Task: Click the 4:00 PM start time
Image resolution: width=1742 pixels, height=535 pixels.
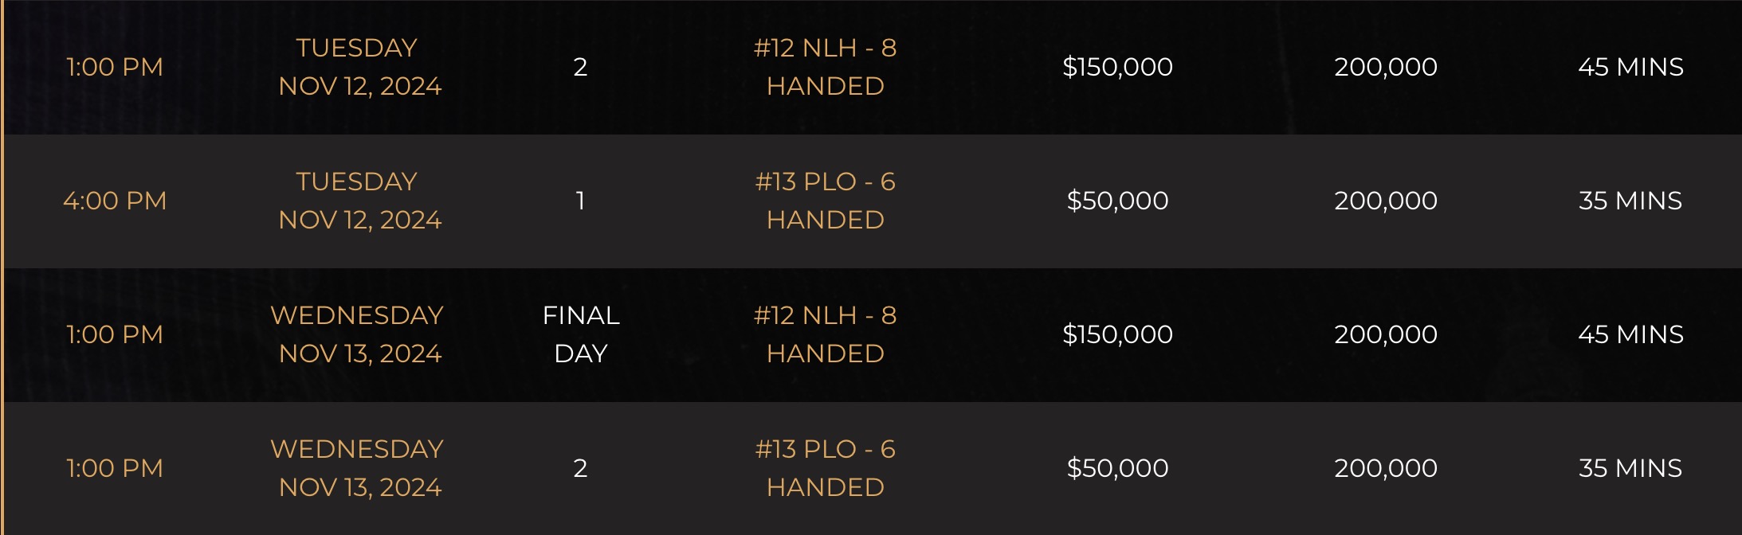Action: tap(115, 201)
